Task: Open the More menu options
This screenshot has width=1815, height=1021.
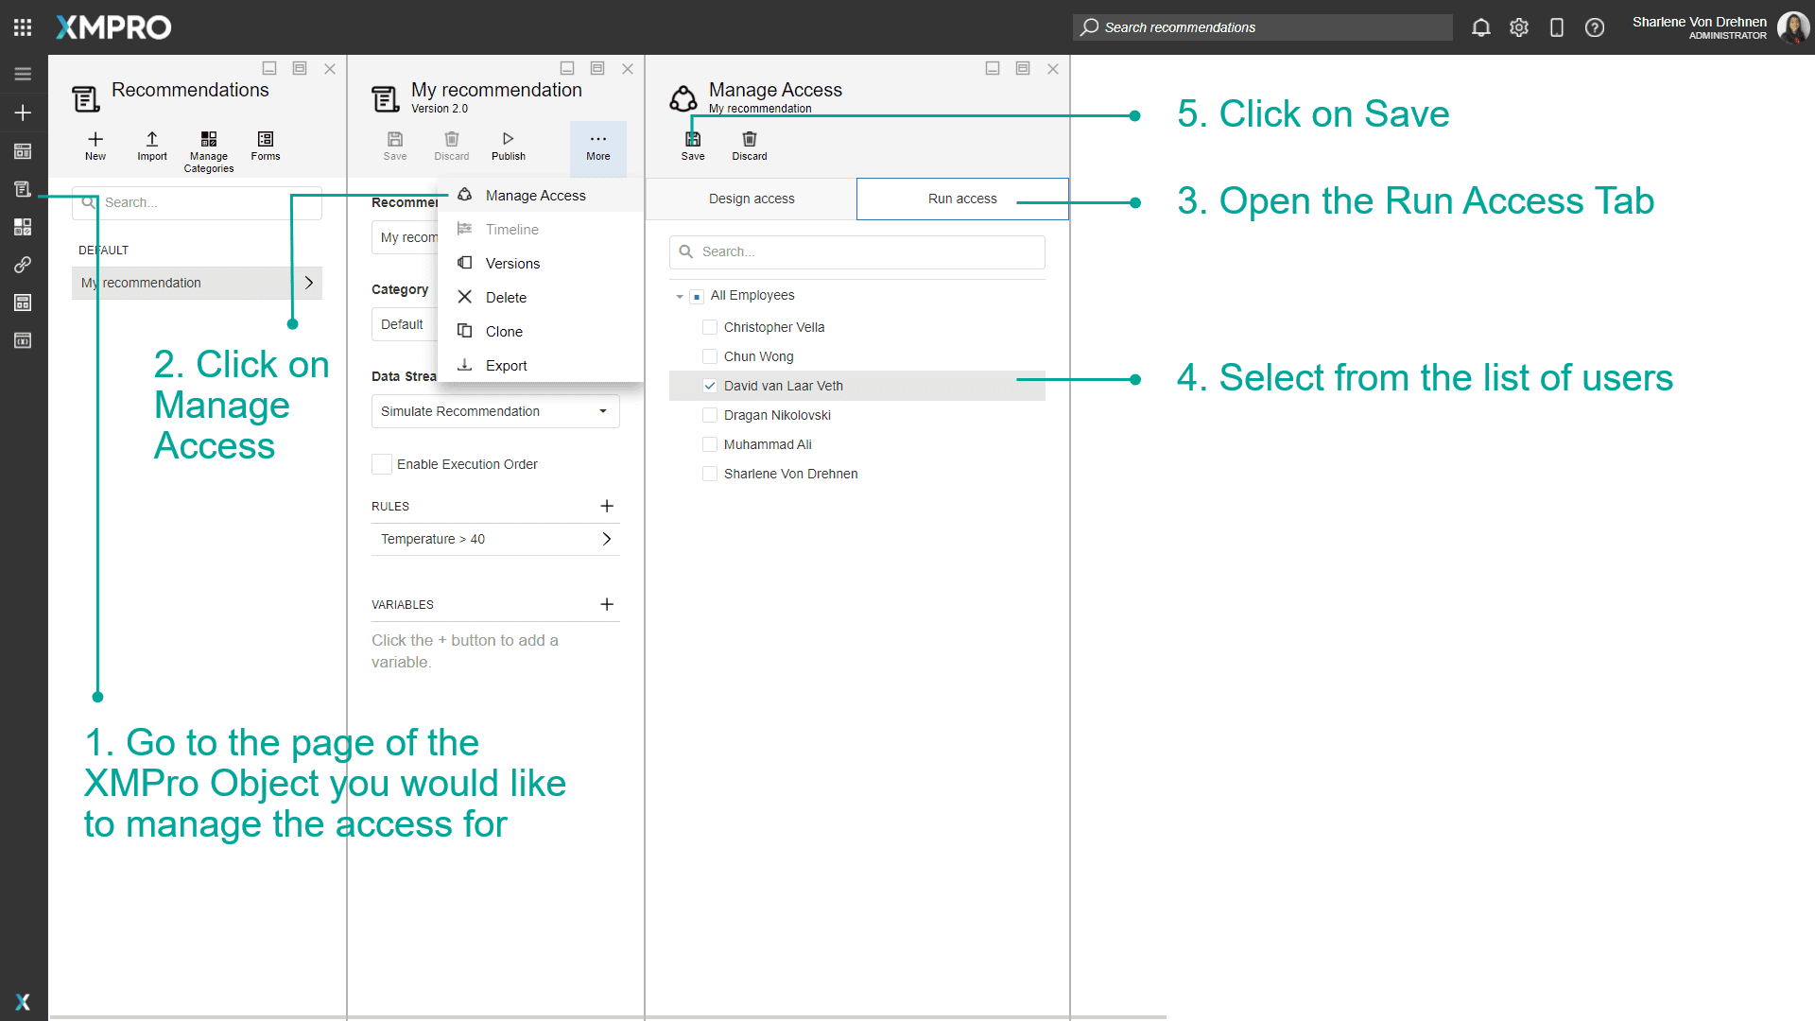Action: point(597,147)
